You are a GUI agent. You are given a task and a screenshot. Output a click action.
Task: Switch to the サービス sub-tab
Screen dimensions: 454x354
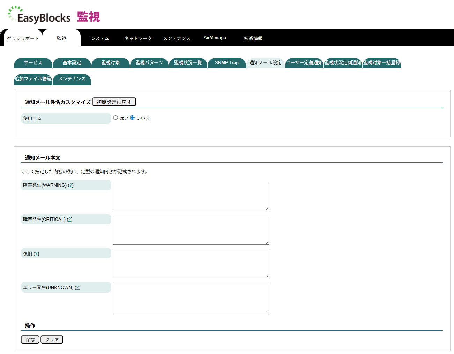pyautogui.click(x=33, y=63)
